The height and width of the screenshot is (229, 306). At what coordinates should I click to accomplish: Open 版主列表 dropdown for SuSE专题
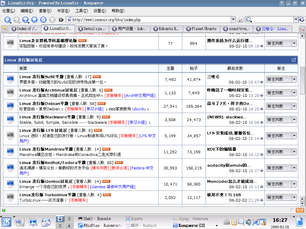click(x=281, y=79)
